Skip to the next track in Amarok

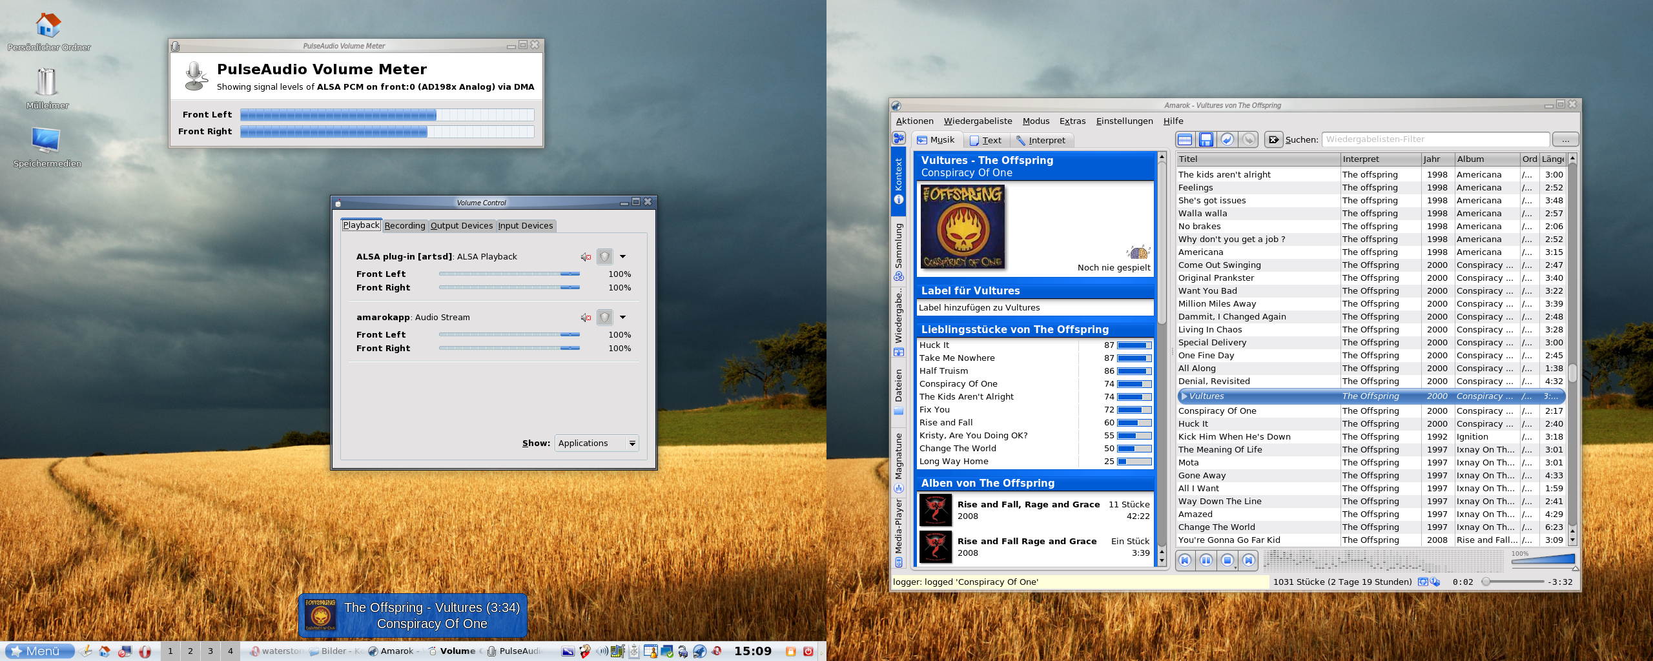[x=1247, y=560]
